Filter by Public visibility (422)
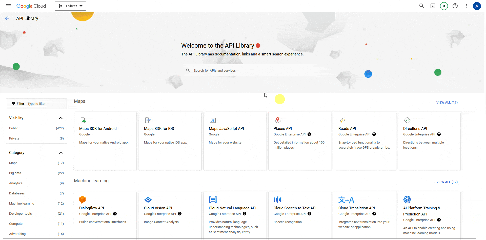This screenshot has width=486, height=240. [x=13, y=128]
